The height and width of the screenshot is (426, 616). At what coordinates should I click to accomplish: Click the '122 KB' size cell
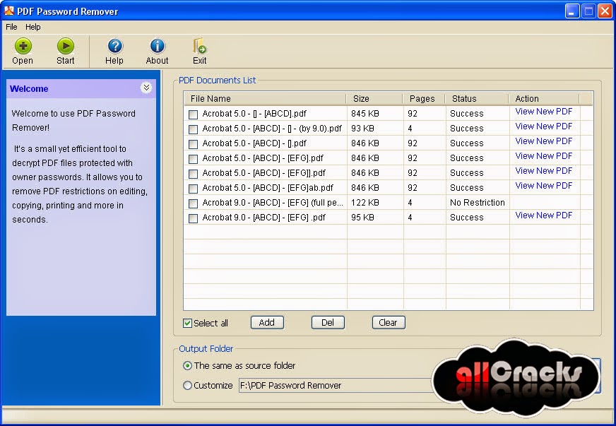point(365,203)
